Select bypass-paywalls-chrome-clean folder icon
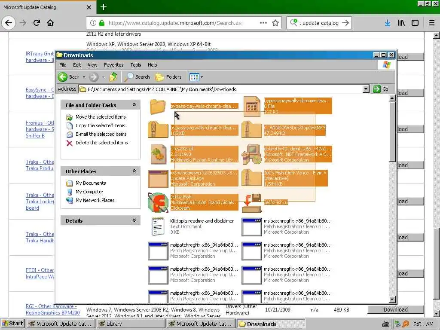Viewport: 440px width, 330px height. coord(158,107)
